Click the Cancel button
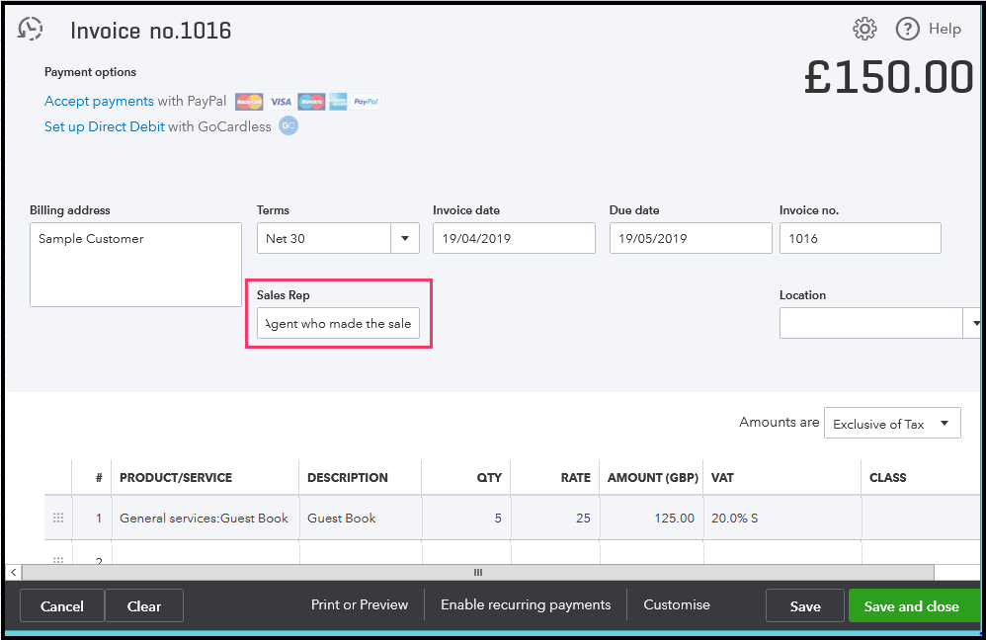The height and width of the screenshot is (640, 986). pyautogui.click(x=62, y=606)
